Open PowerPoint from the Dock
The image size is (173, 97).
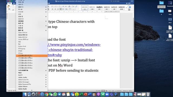(85, 94)
